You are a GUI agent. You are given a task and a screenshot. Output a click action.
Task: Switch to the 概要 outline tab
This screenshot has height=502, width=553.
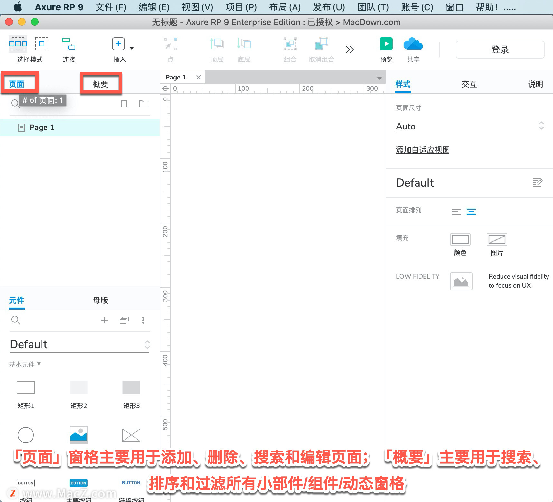100,84
